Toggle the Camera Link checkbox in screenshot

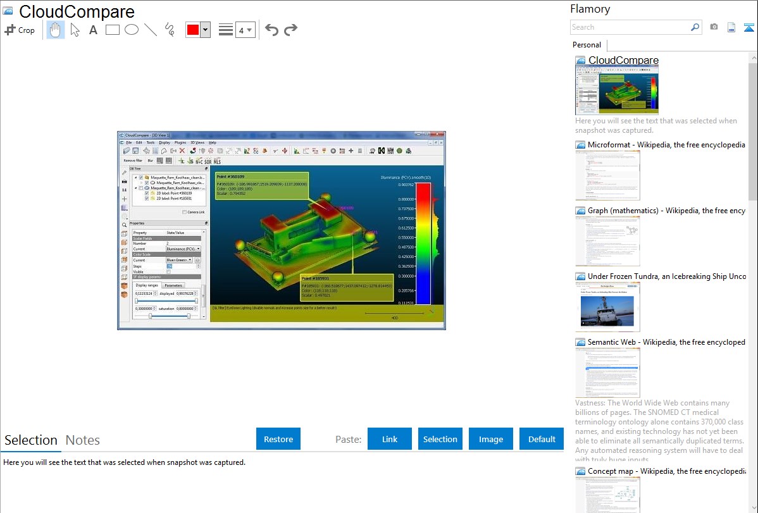[183, 212]
